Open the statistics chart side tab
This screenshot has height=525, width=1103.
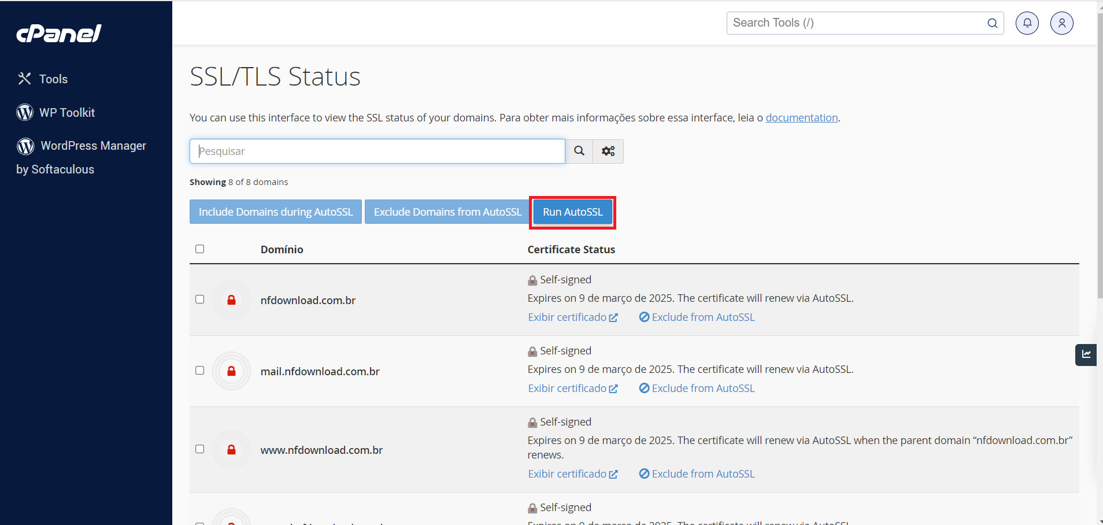(1086, 354)
